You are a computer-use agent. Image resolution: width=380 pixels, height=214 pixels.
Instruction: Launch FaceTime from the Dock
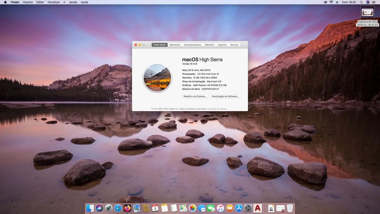point(211,208)
